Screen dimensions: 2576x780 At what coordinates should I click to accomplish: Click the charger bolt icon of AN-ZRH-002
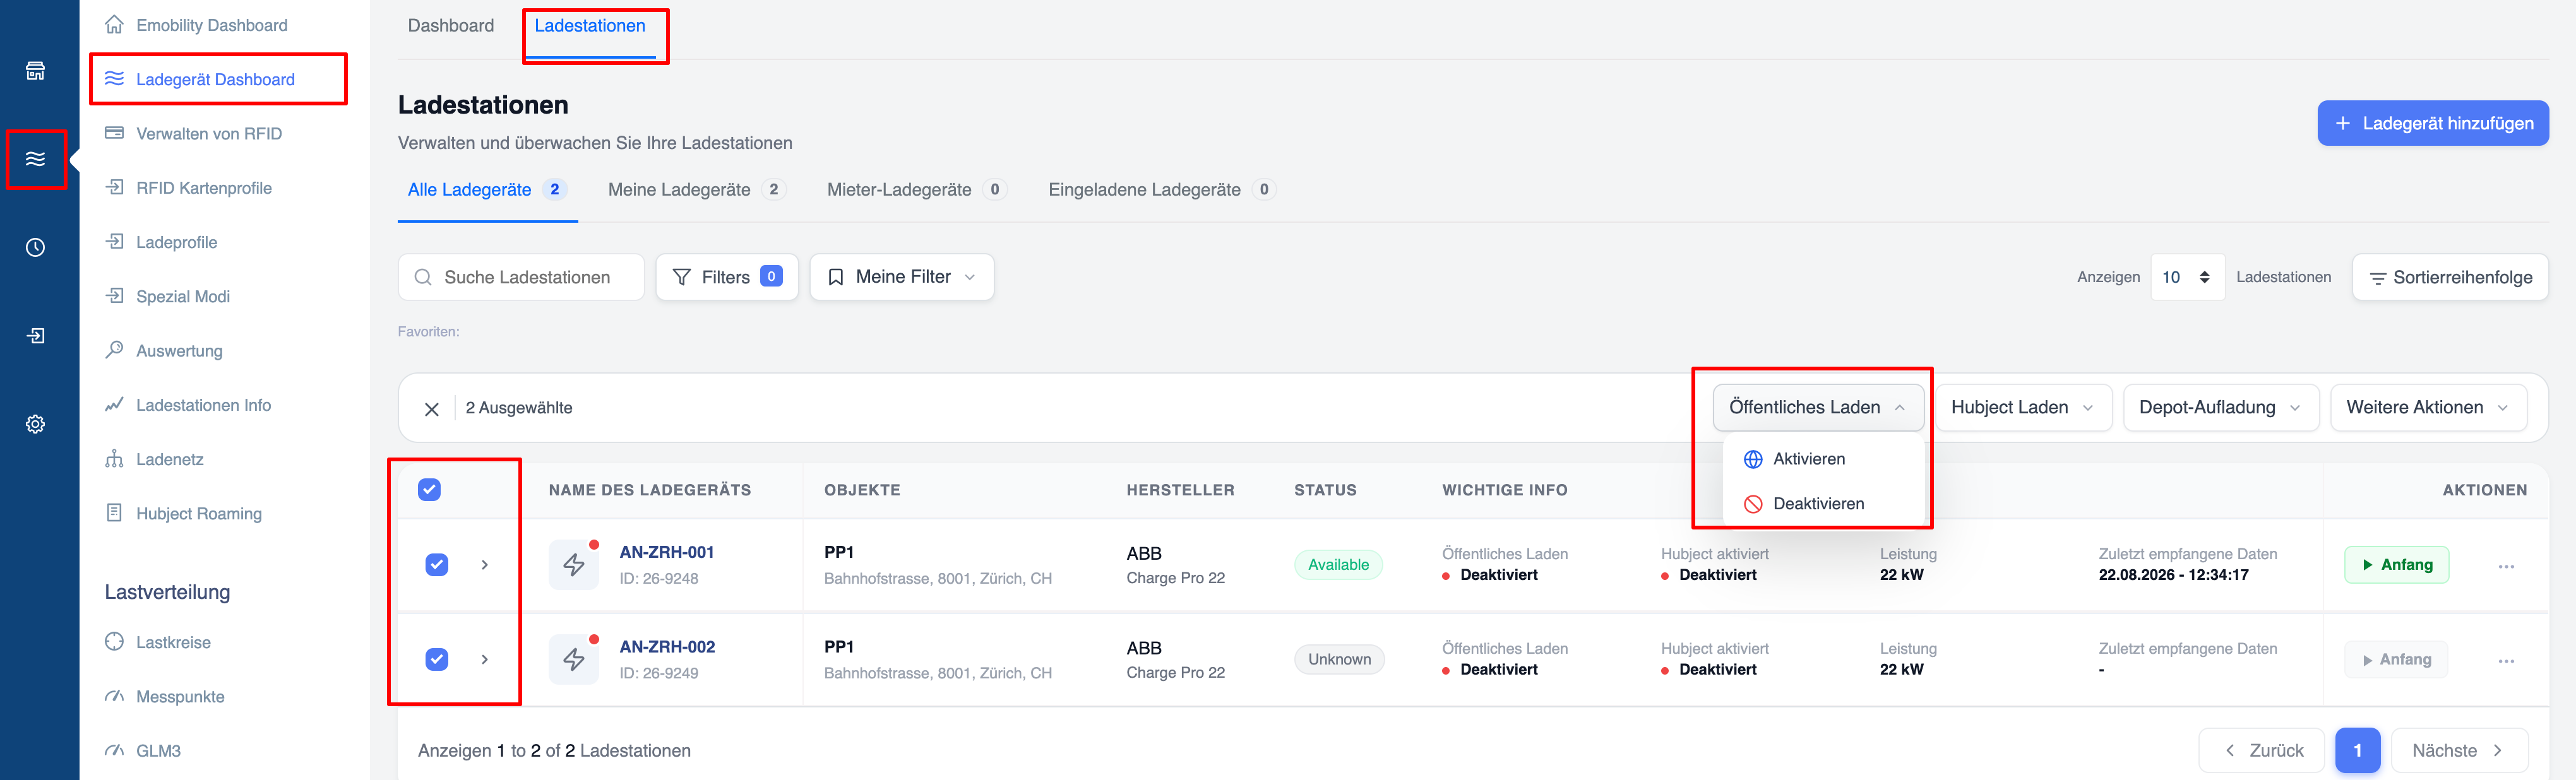coord(574,660)
